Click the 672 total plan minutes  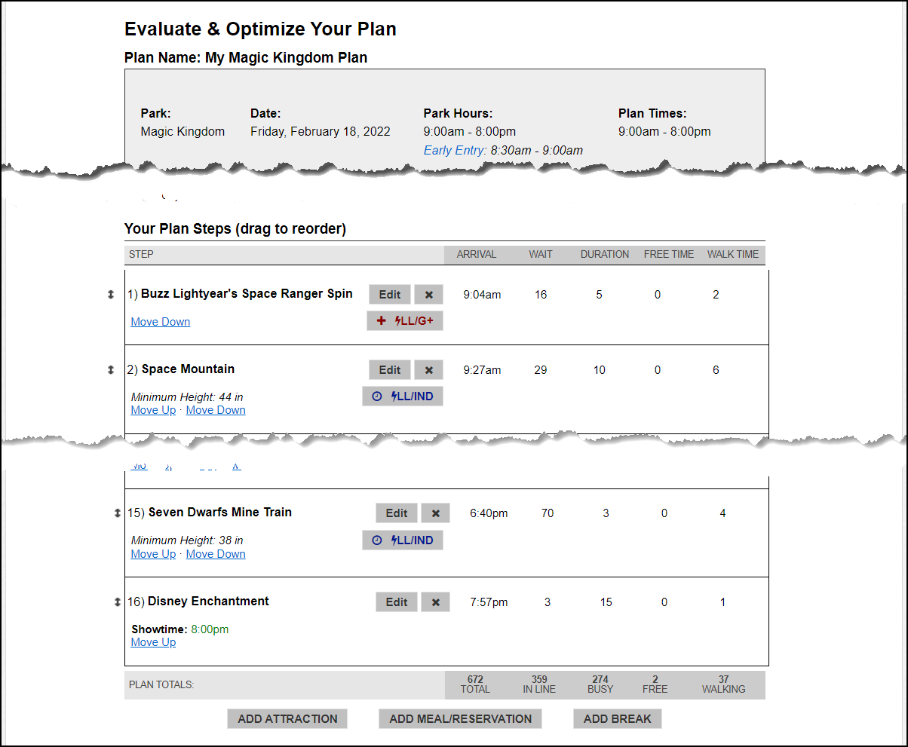(x=475, y=679)
